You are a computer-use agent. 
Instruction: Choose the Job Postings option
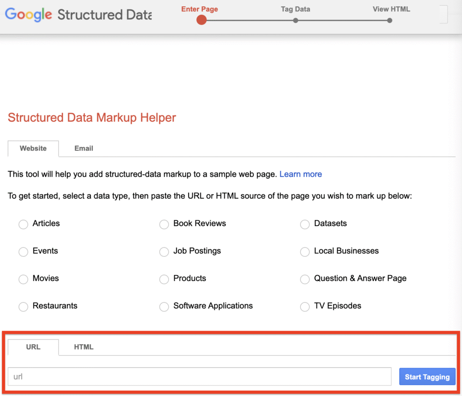tap(164, 251)
